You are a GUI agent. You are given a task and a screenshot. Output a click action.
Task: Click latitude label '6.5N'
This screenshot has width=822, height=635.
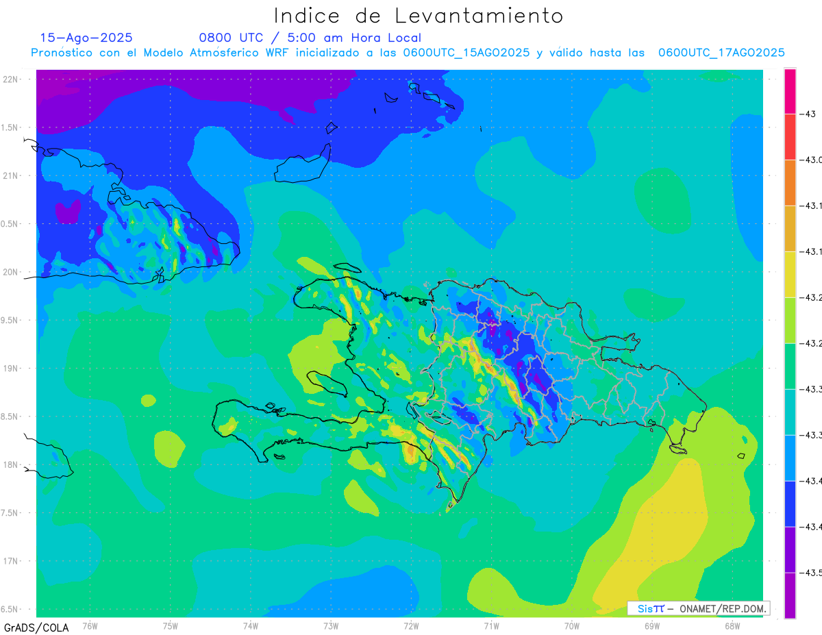(x=11, y=609)
